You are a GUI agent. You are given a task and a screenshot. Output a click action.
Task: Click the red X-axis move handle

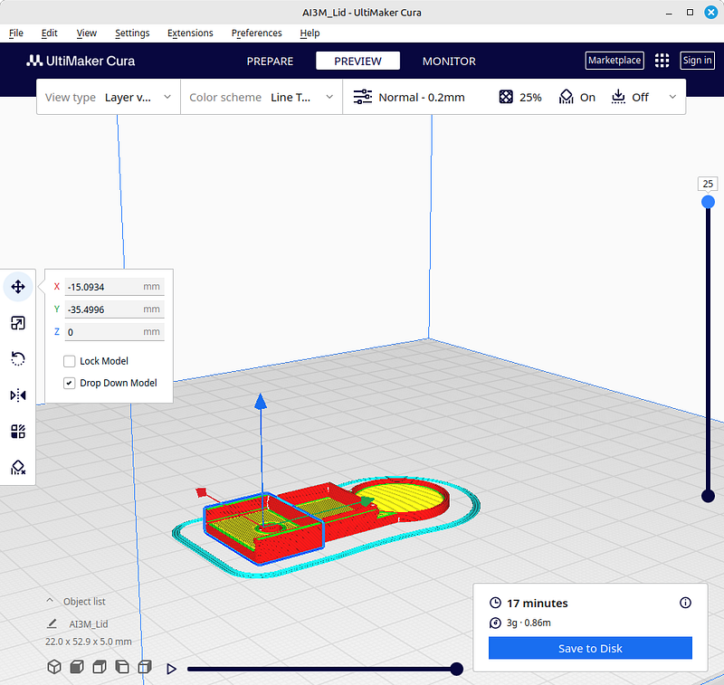(x=201, y=492)
